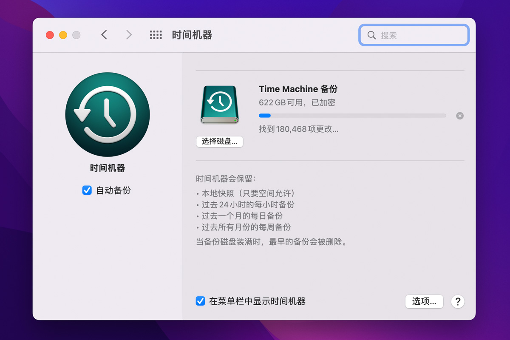The height and width of the screenshot is (340, 510).
Task: Cancel the backup with the x icon
Action: pyautogui.click(x=459, y=116)
